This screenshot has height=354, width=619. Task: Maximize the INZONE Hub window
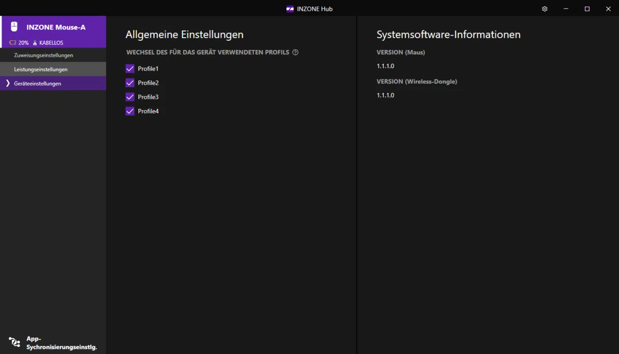pos(587,9)
